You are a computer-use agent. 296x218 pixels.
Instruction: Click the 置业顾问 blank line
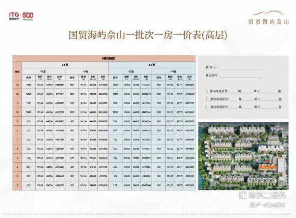click(x=240, y=75)
